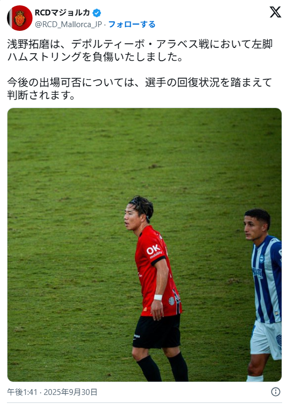Click the フォローする follow link
This screenshot has height=404, width=288.
(132, 24)
